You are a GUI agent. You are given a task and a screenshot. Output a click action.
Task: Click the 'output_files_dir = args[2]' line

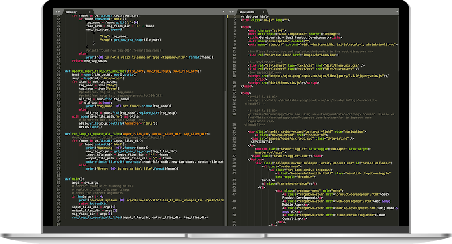(x=94, y=211)
